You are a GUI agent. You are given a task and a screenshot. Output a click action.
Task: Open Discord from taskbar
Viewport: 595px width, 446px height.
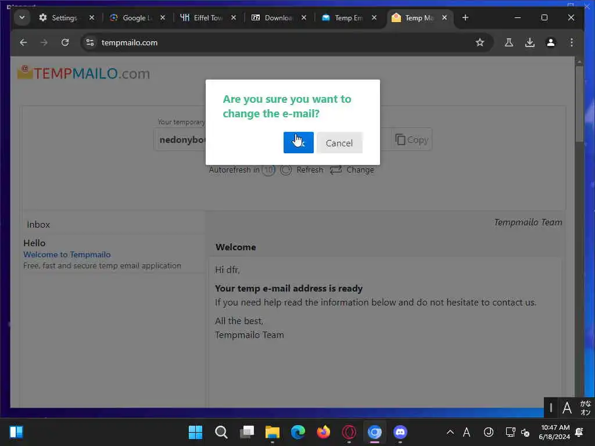(400, 432)
